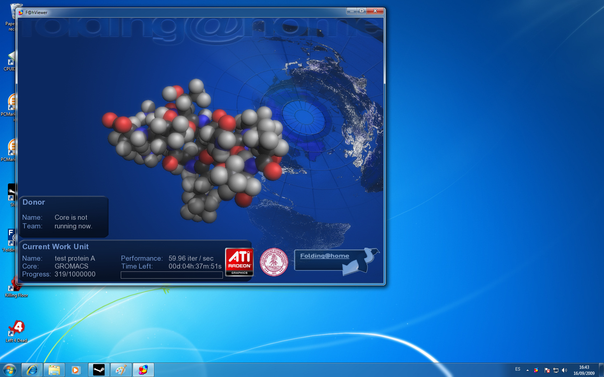This screenshot has height=377, width=604.
Task: Open the Windows Start menu
Action: [x=10, y=370]
